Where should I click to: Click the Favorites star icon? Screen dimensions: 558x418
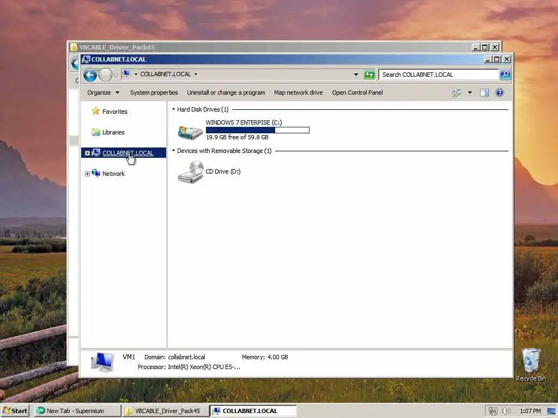point(95,111)
